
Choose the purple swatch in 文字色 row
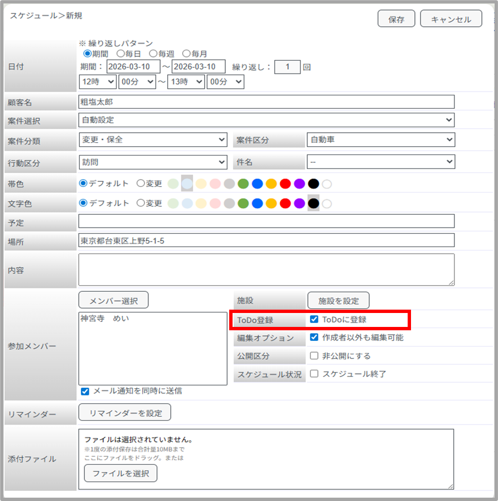pos(299,204)
